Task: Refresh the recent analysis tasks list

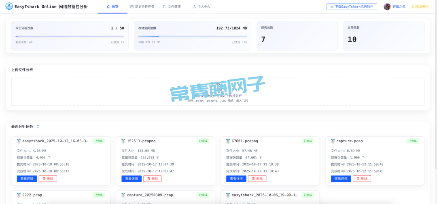Action: click(x=38, y=127)
